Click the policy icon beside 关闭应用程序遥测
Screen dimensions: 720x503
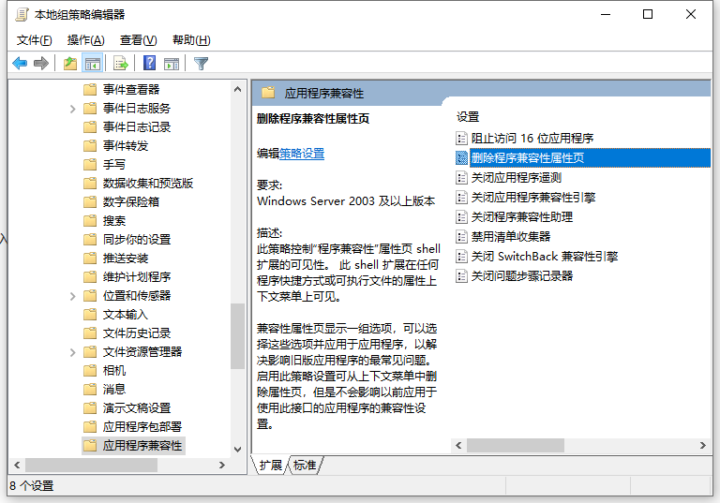pos(461,178)
